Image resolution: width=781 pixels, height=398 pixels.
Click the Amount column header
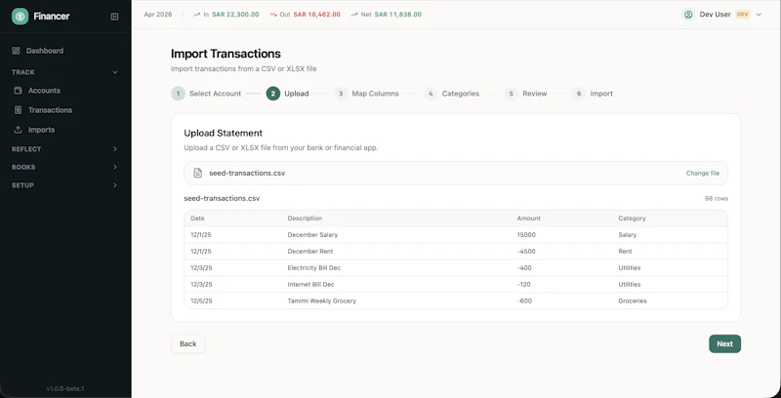pos(528,219)
